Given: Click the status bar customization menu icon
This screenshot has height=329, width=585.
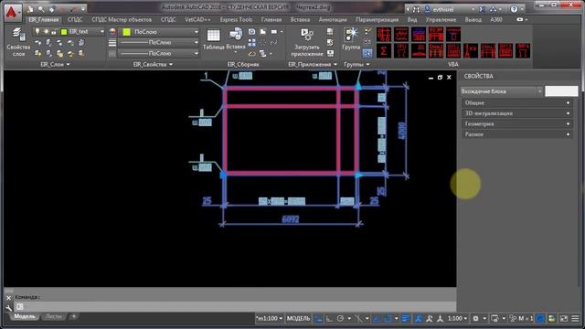Looking at the screenshot, I should 575,319.
